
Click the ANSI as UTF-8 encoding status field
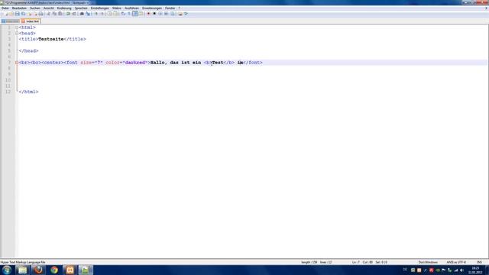(x=456, y=262)
